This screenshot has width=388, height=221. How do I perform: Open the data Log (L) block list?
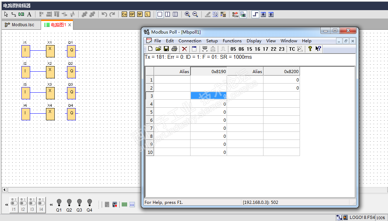(x=147, y=14)
